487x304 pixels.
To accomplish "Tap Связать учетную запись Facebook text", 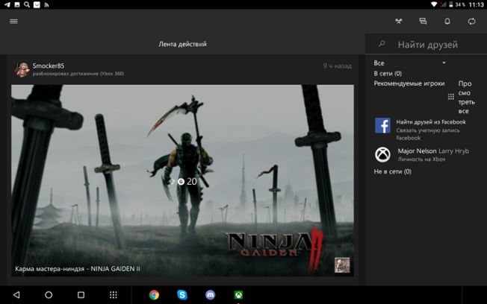I will click(428, 134).
